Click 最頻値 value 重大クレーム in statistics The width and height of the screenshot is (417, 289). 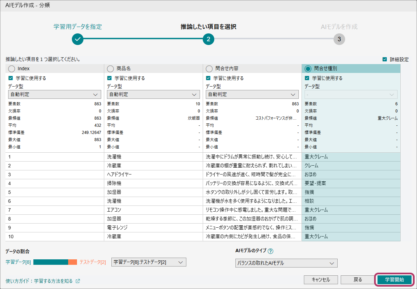[388, 118]
